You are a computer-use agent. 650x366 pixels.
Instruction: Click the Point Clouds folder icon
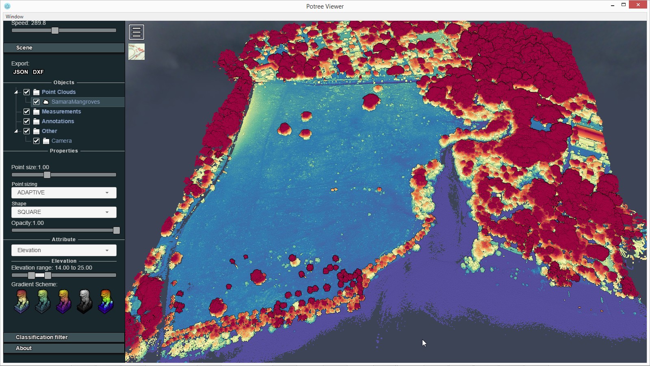point(36,92)
